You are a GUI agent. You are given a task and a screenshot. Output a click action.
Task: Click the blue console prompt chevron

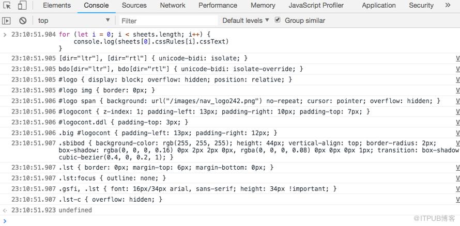5,221
